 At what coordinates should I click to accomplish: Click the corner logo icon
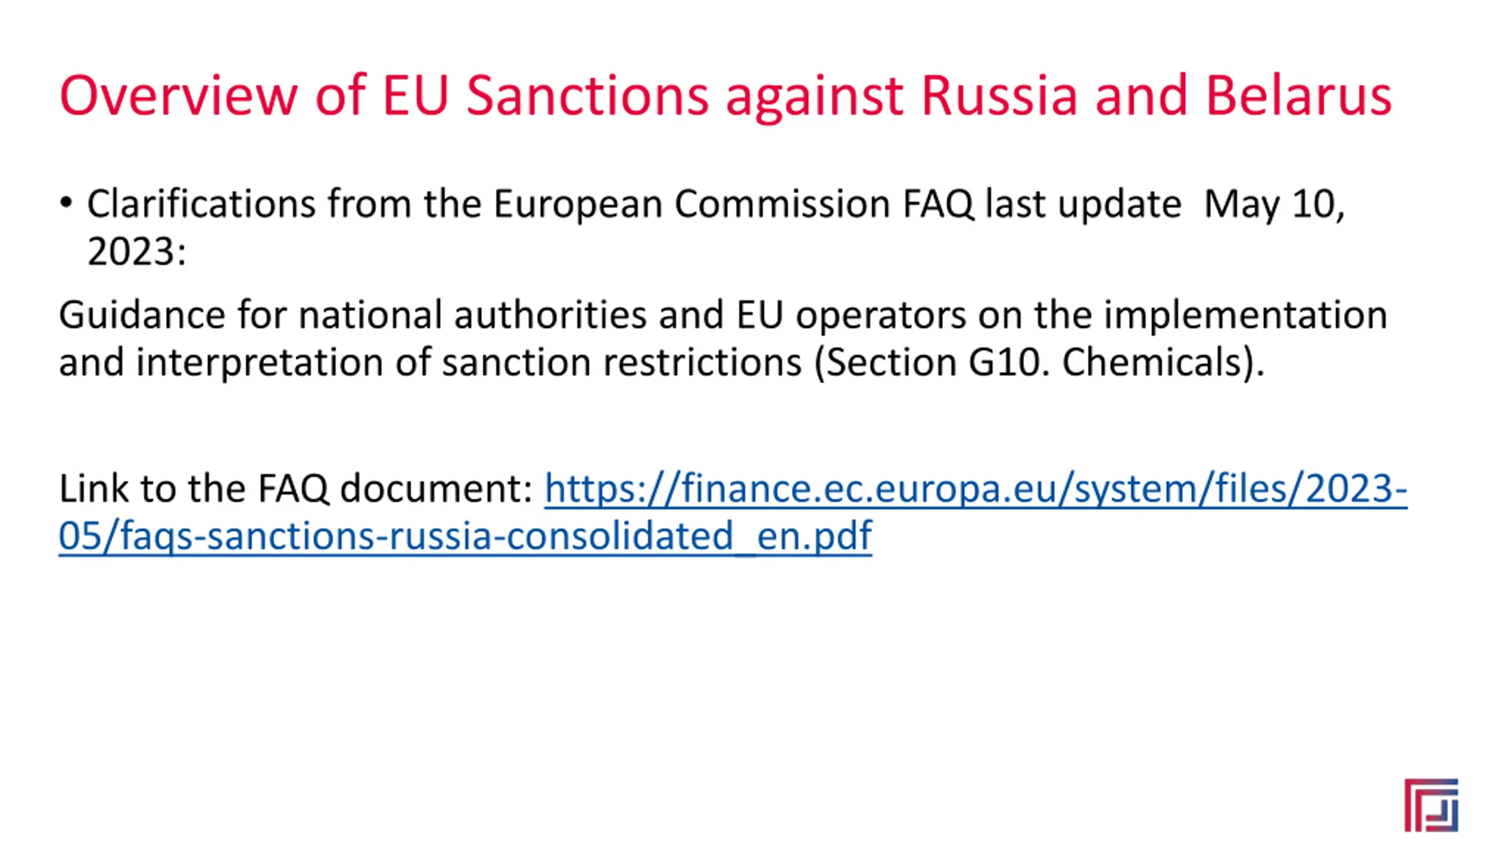pos(1430,805)
